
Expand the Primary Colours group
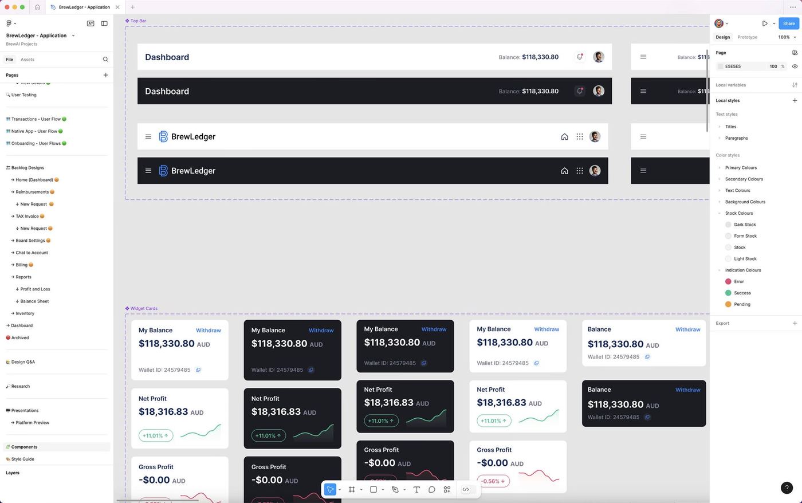720,168
